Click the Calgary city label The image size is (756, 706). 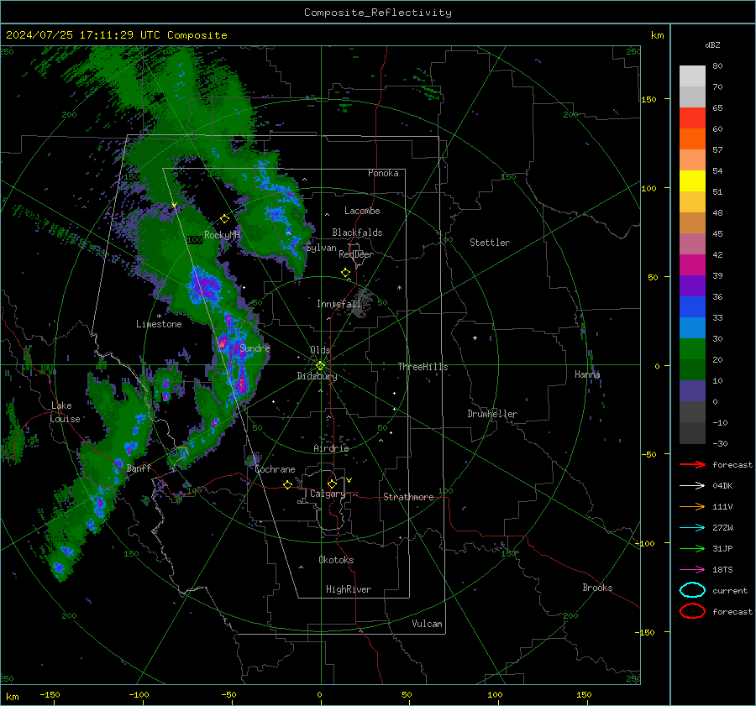tap(328, 494)
